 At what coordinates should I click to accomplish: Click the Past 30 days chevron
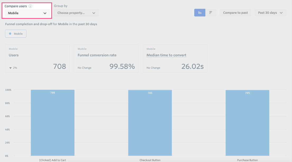(281, 13)
